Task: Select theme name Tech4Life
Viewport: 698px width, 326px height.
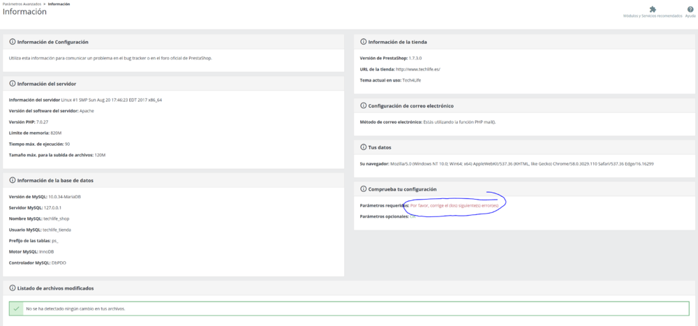Action: 413,80
